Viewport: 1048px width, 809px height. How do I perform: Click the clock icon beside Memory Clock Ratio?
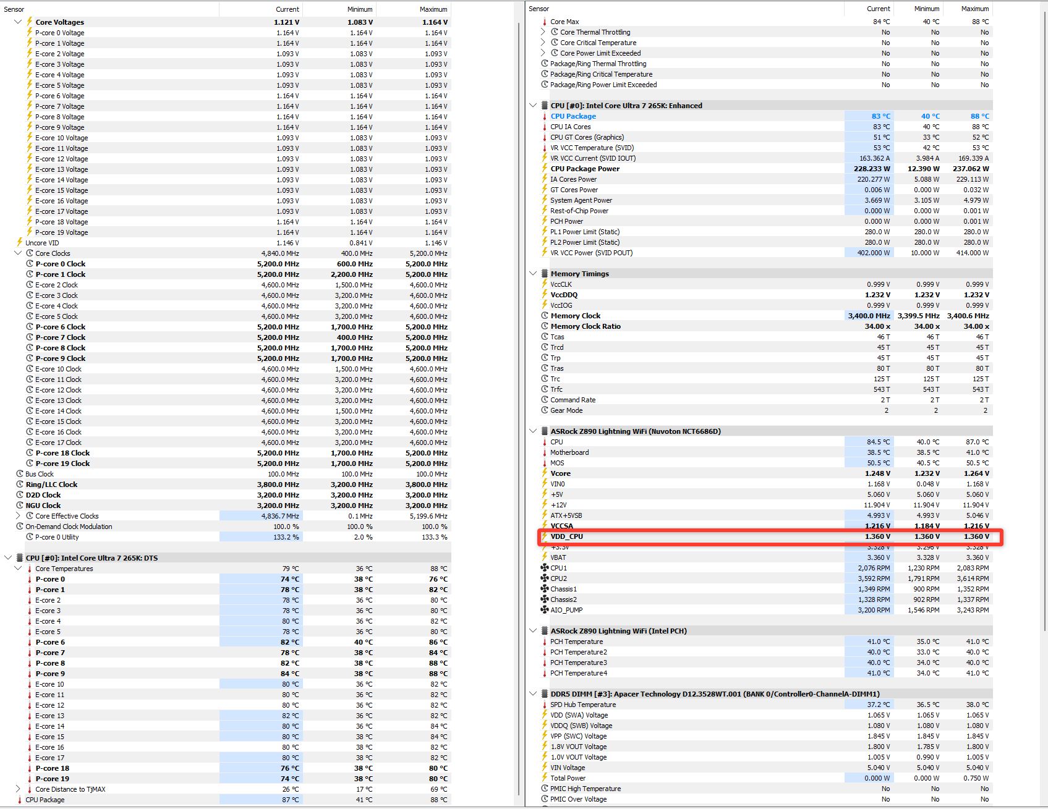click(544, 326)
